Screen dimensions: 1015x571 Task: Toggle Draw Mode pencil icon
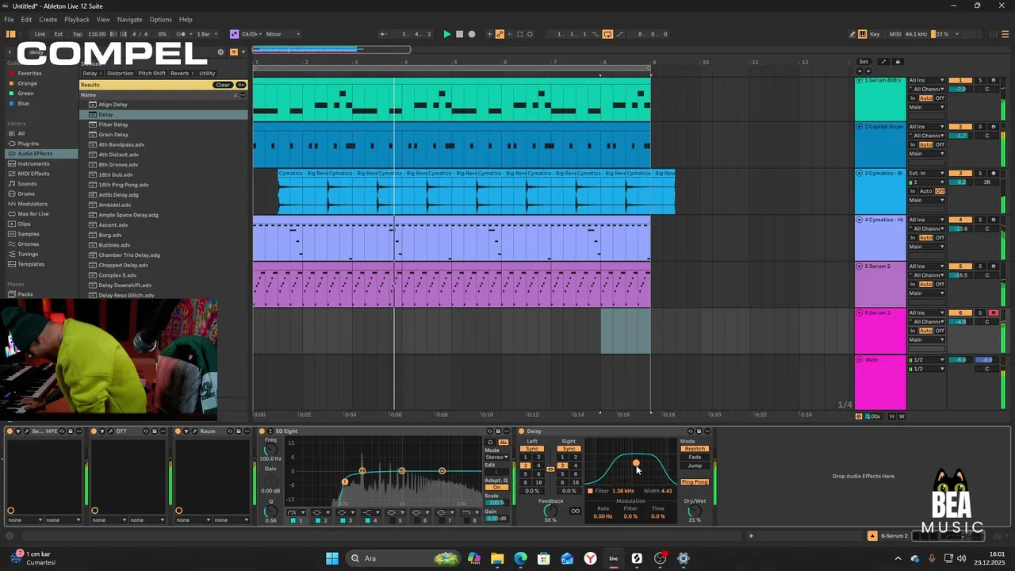(852, 34)
